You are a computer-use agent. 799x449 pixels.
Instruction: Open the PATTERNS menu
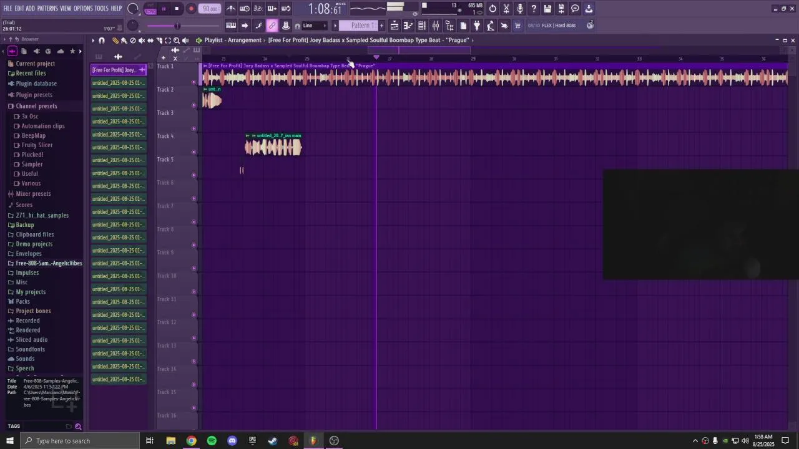(47, 9)
